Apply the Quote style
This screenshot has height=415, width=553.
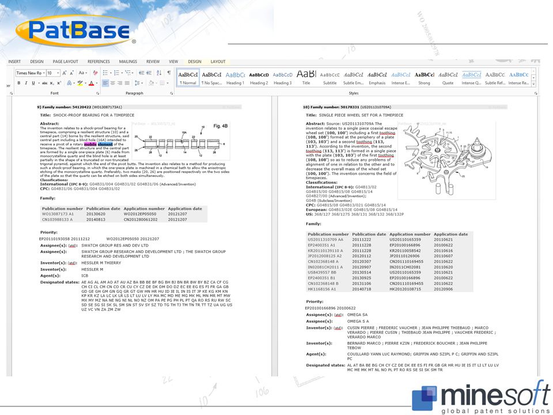(448, 78)
